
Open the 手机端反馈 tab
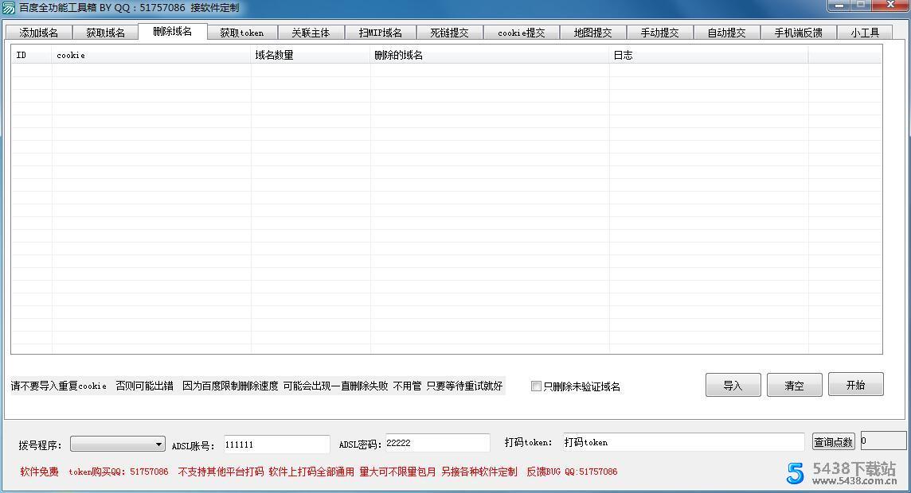click(798, 33)
